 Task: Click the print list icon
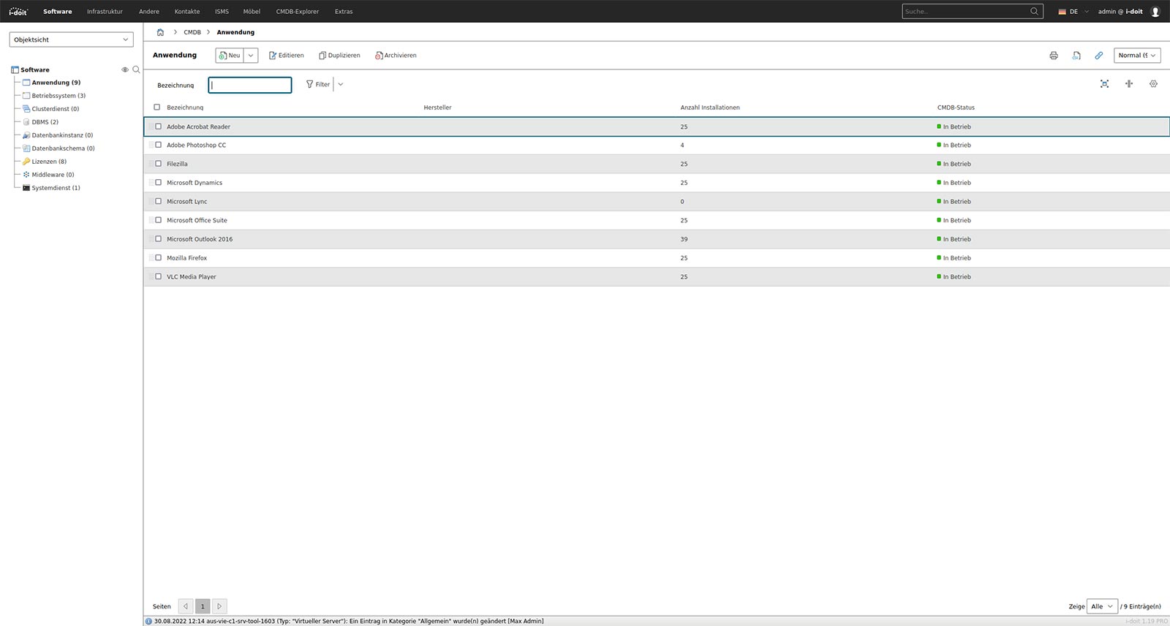(1054, 56)
